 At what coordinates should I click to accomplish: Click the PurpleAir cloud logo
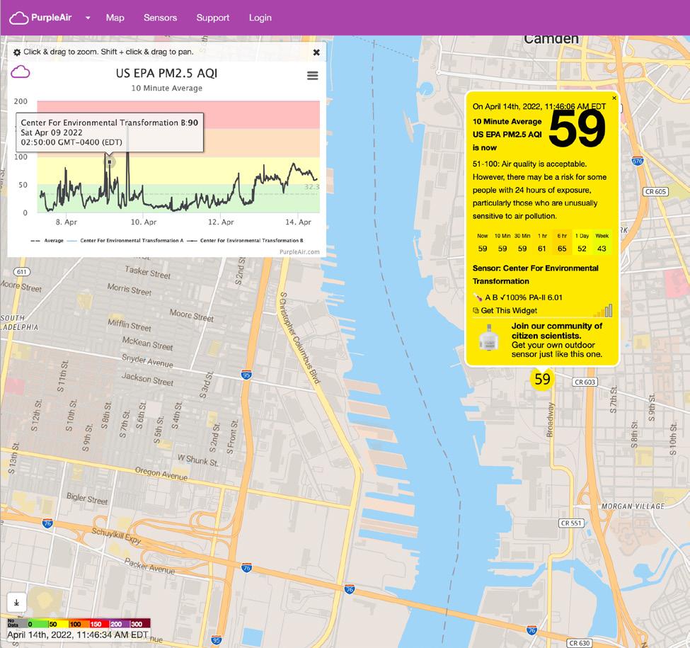point(18,18)
